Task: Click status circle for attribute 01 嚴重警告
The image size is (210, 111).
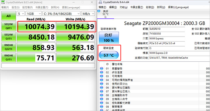Action: (102, 69)
